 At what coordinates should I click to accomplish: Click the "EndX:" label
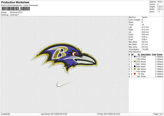131,37
